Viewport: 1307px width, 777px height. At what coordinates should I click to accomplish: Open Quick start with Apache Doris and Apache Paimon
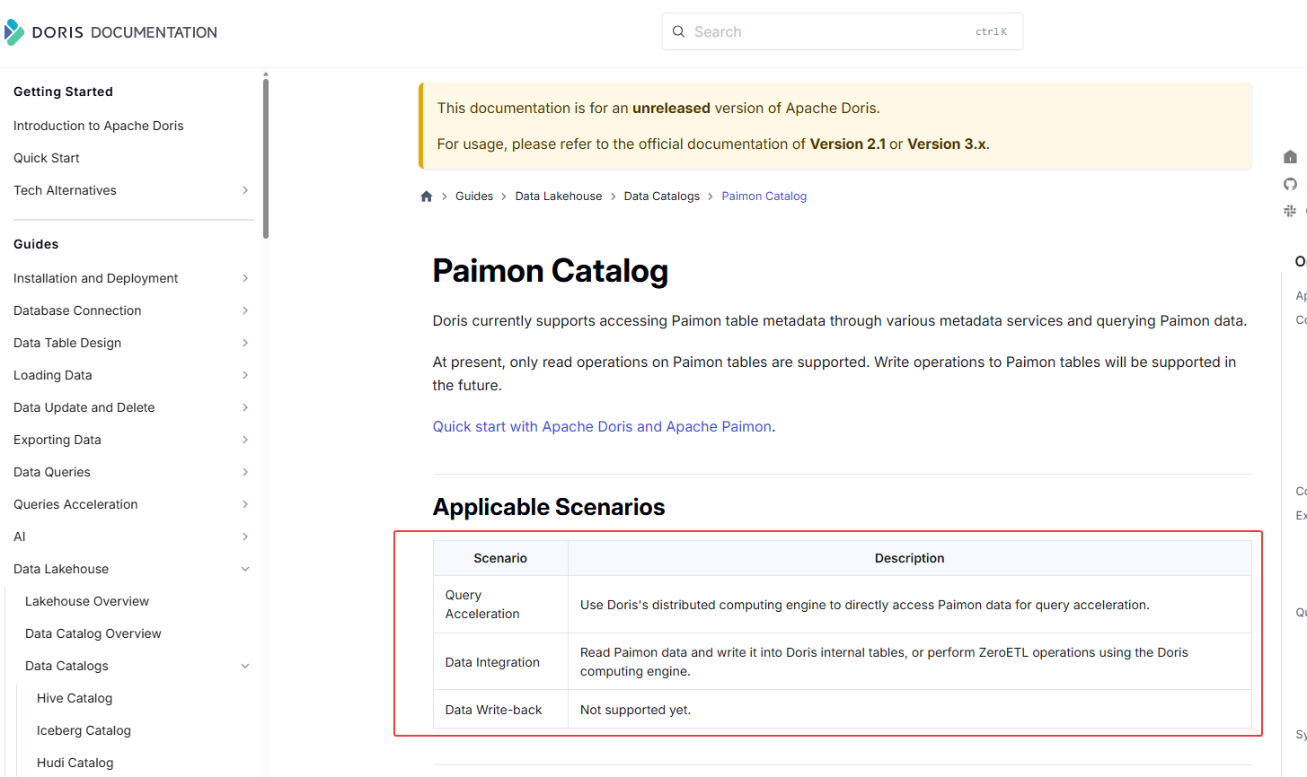click(603, 427)
